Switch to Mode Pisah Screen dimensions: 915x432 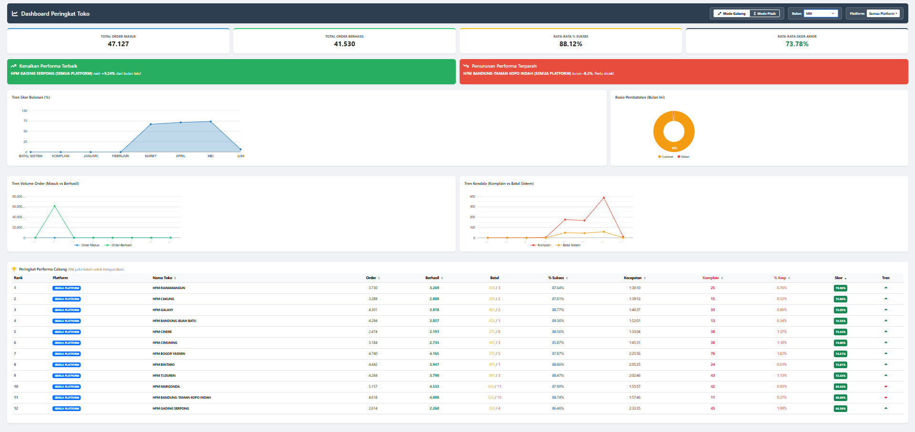pos(765,13)
